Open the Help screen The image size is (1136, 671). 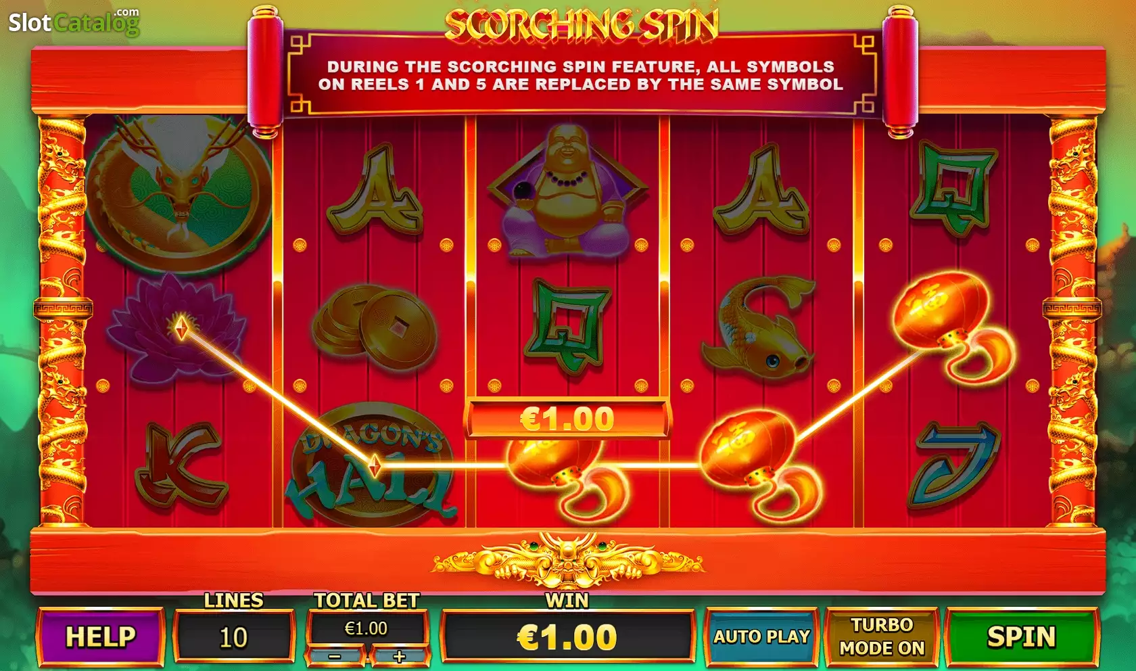(101, 637)
